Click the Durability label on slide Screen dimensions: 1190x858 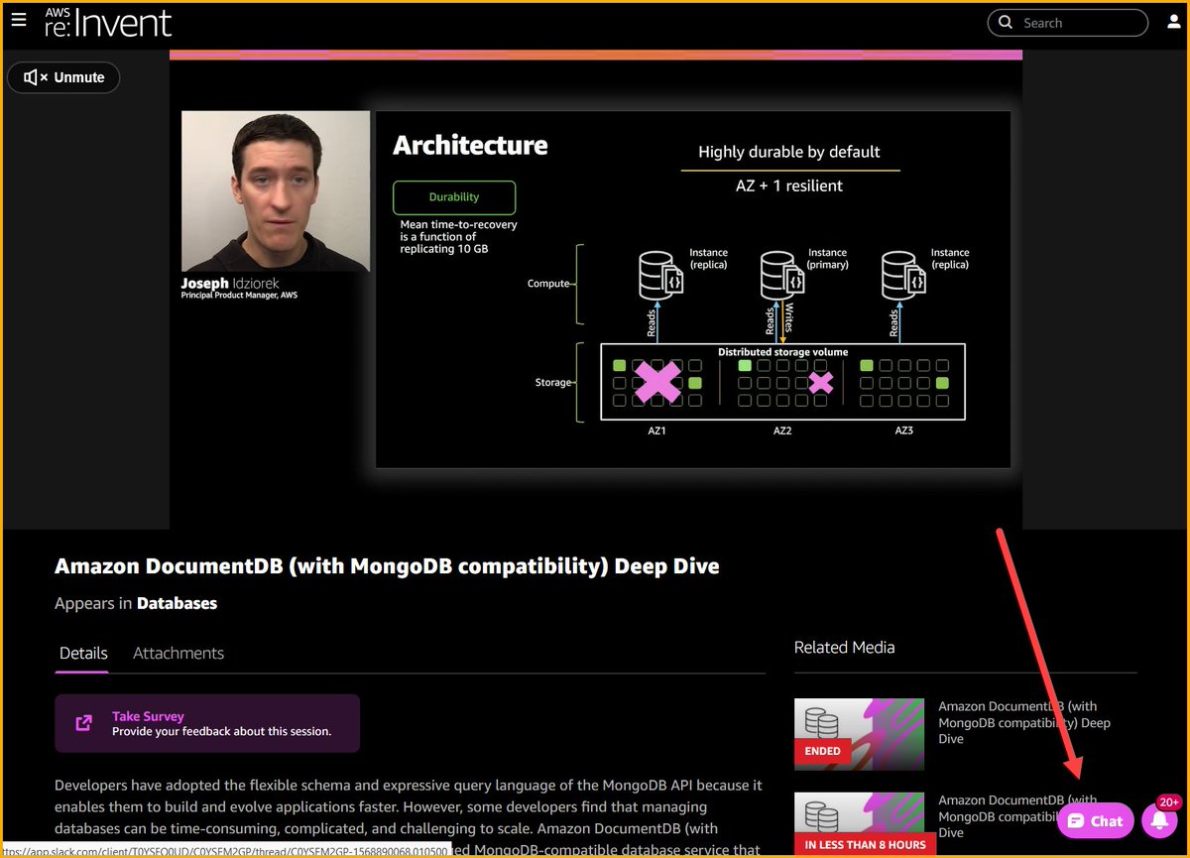454,197
